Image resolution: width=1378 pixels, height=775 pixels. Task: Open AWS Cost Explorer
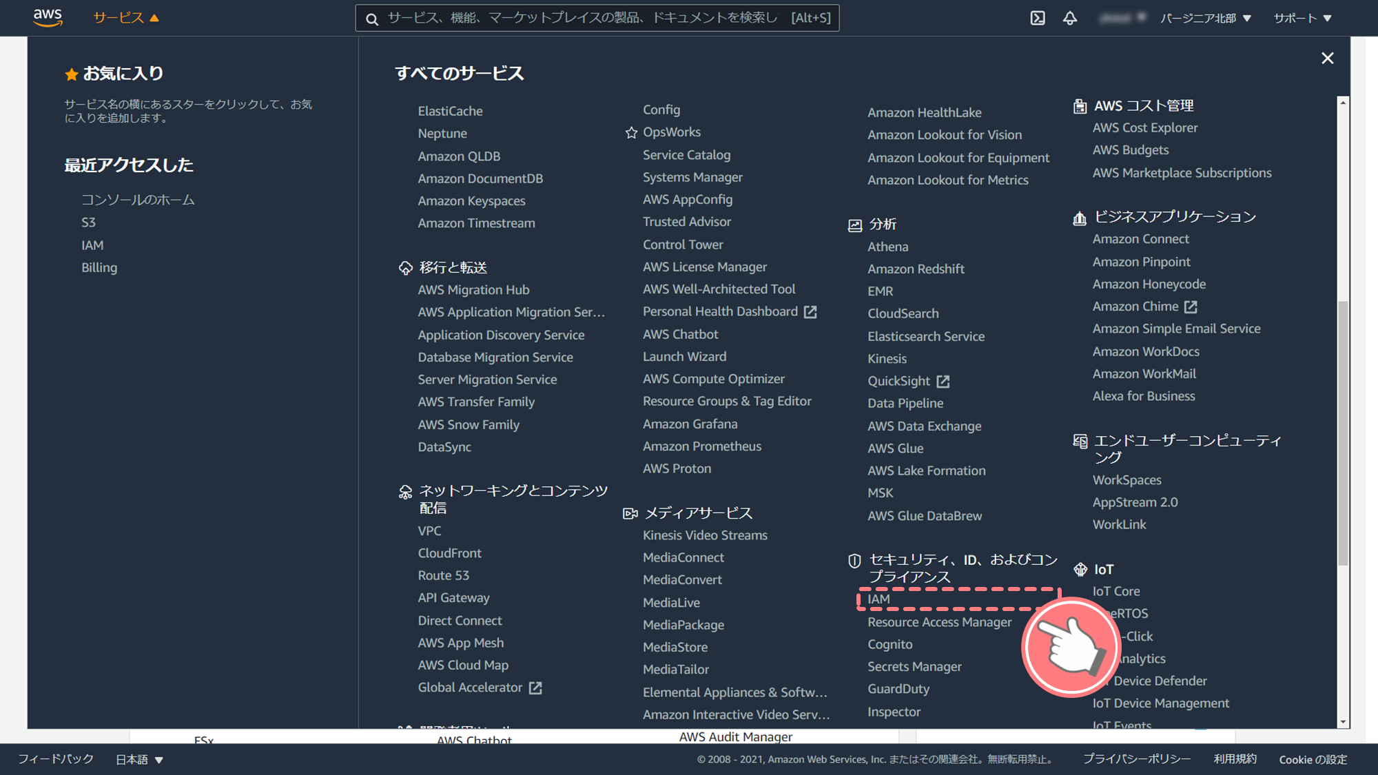tap(1144, 128)
